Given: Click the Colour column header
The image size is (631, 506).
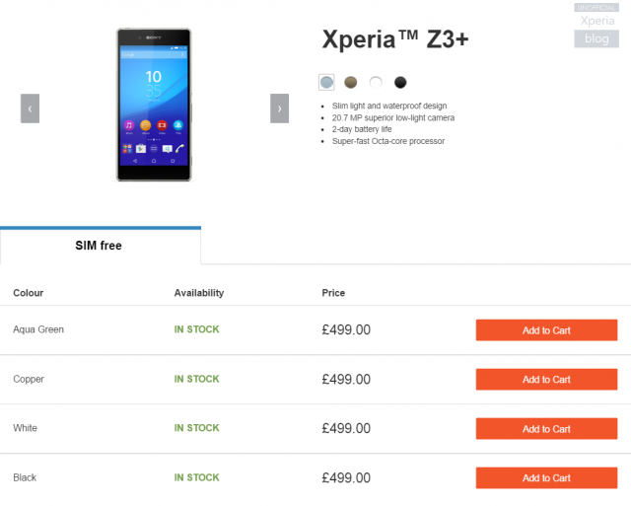Looking at the screenshot, I should (x=29, y=293).
